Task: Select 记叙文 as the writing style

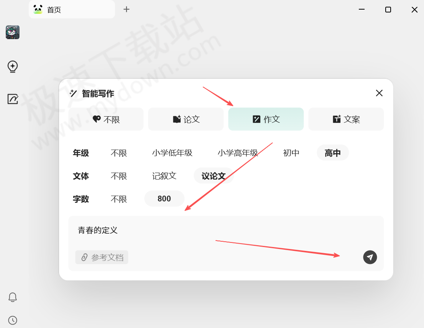Action: point(164,176)
